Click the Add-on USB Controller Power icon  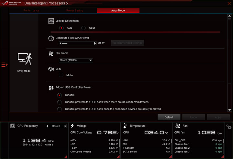(x=51, y=88)
